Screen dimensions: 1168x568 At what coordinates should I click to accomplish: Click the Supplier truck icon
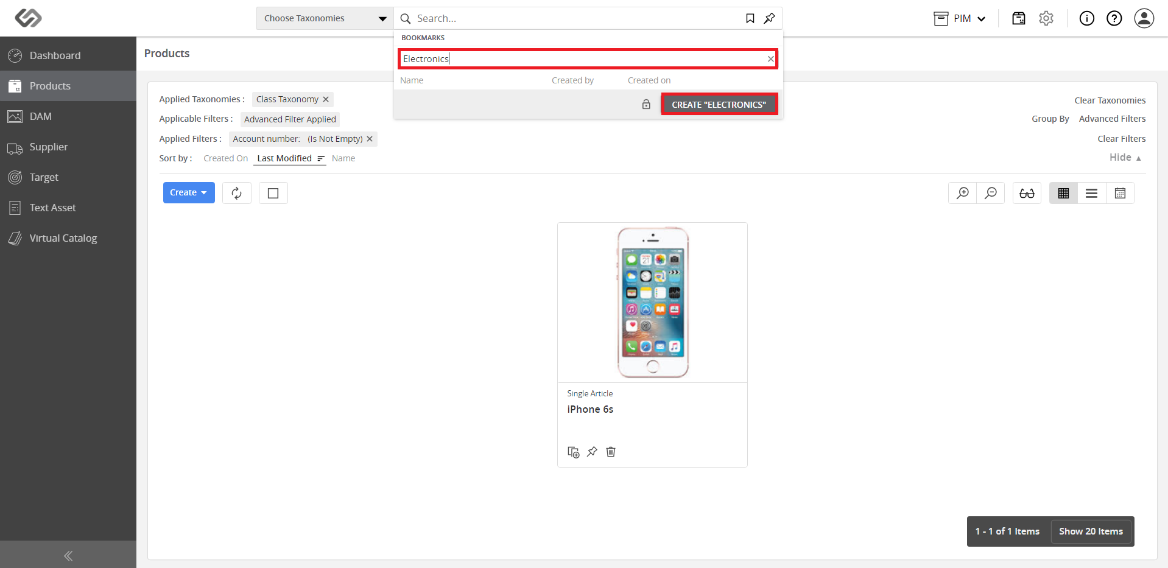click(x=15, y=148)
